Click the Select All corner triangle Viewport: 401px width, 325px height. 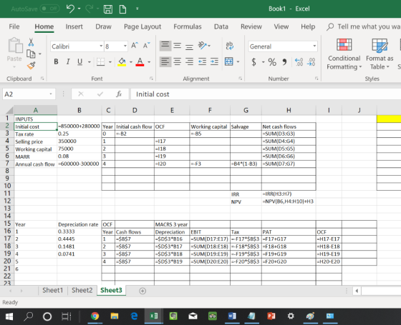tap(10, 111)
